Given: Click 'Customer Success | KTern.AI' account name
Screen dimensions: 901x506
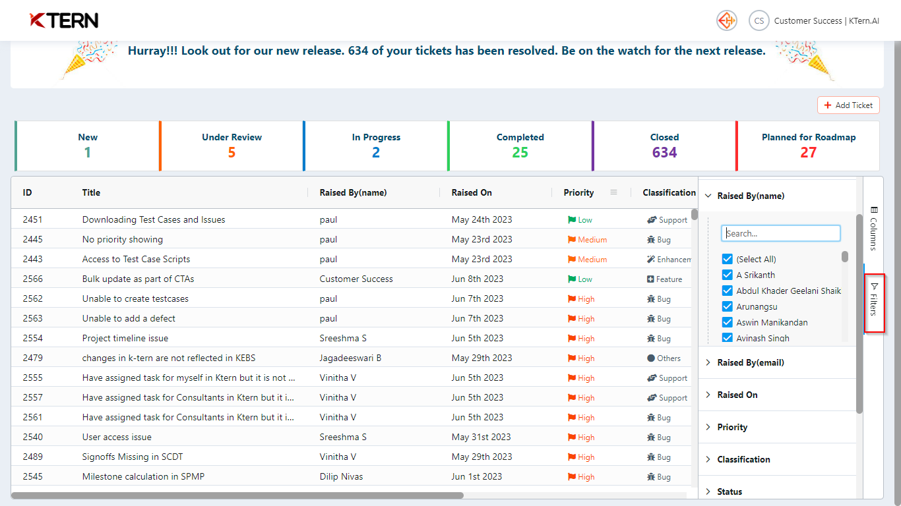Looking at the screenshot, I should 826,20.
